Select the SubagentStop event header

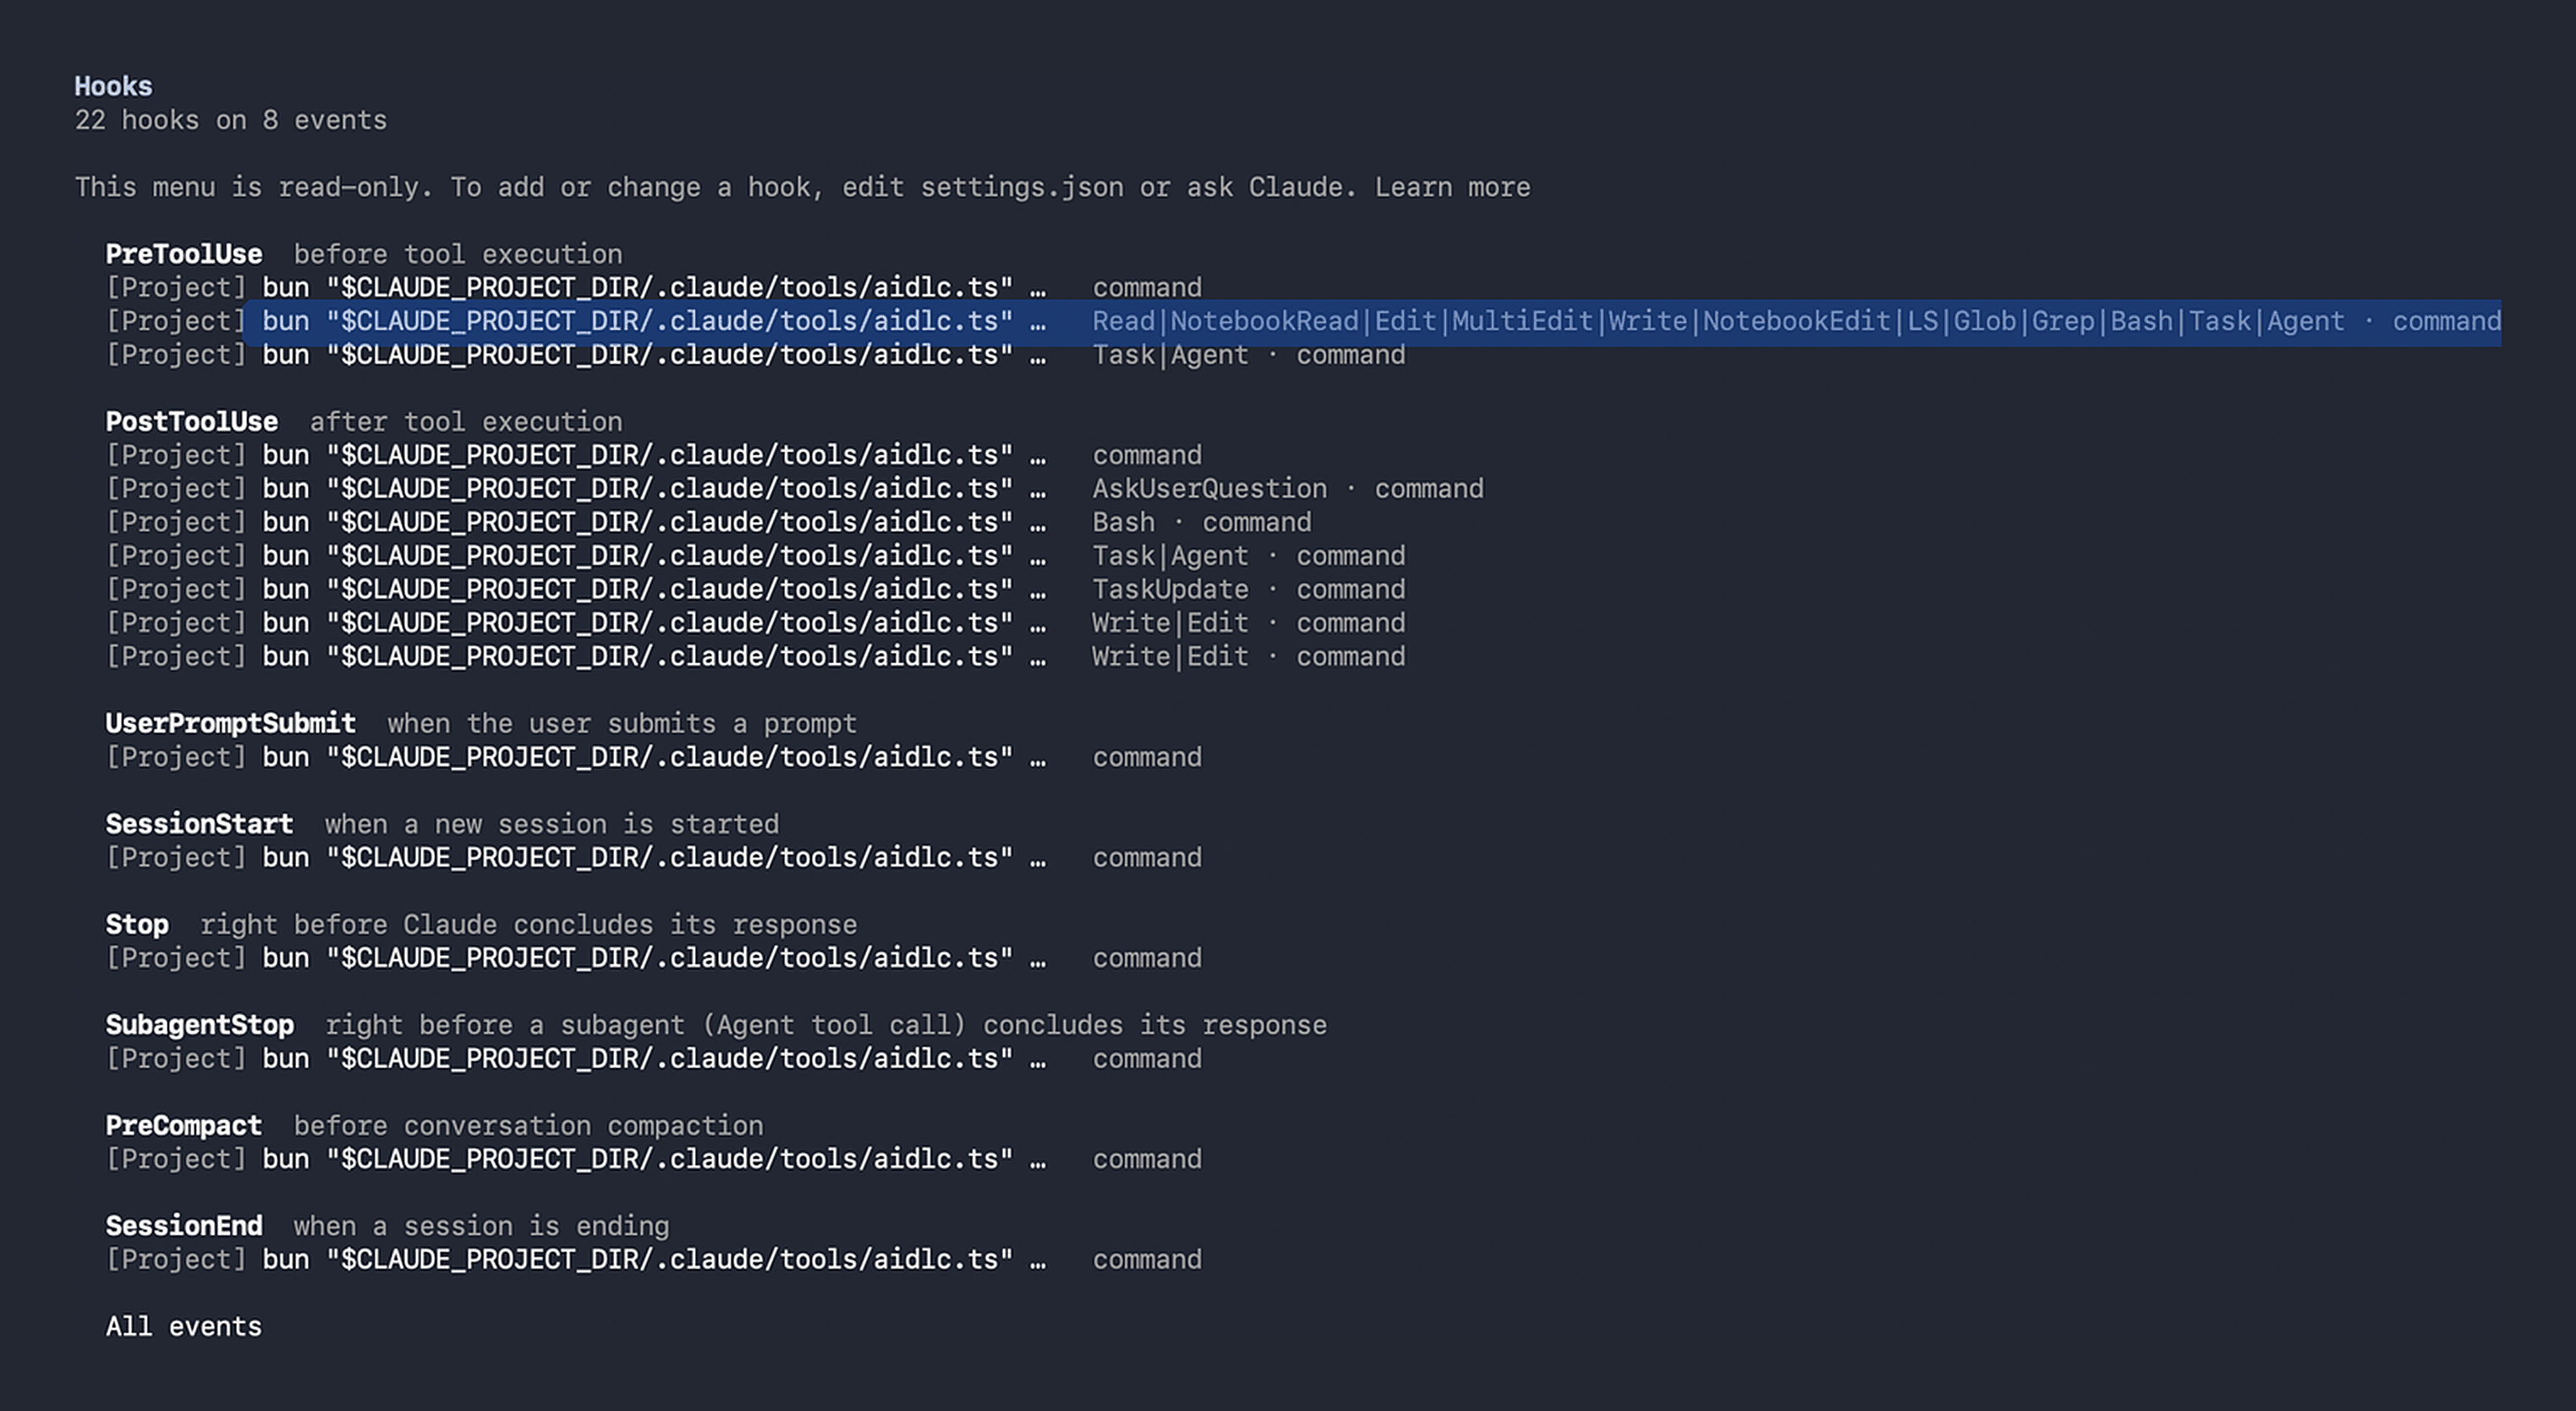[200, 1026]
